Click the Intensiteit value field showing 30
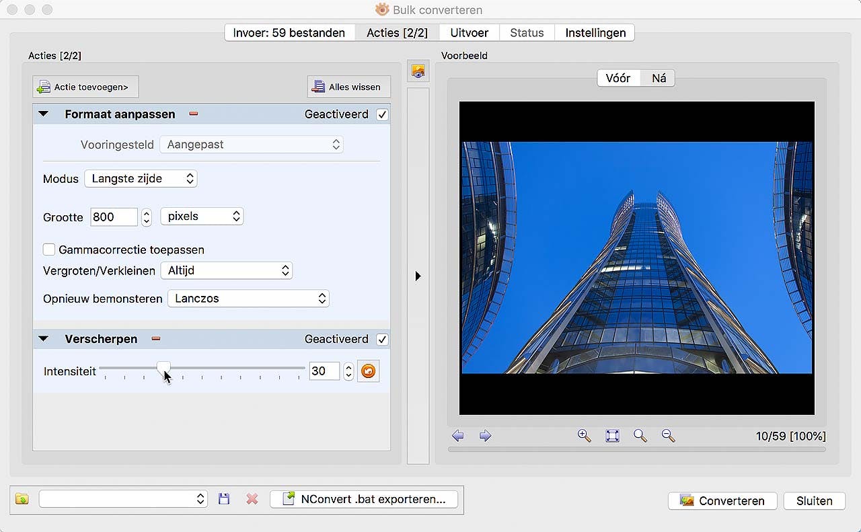The image size is (861, 532). click(x=324, y=371)
